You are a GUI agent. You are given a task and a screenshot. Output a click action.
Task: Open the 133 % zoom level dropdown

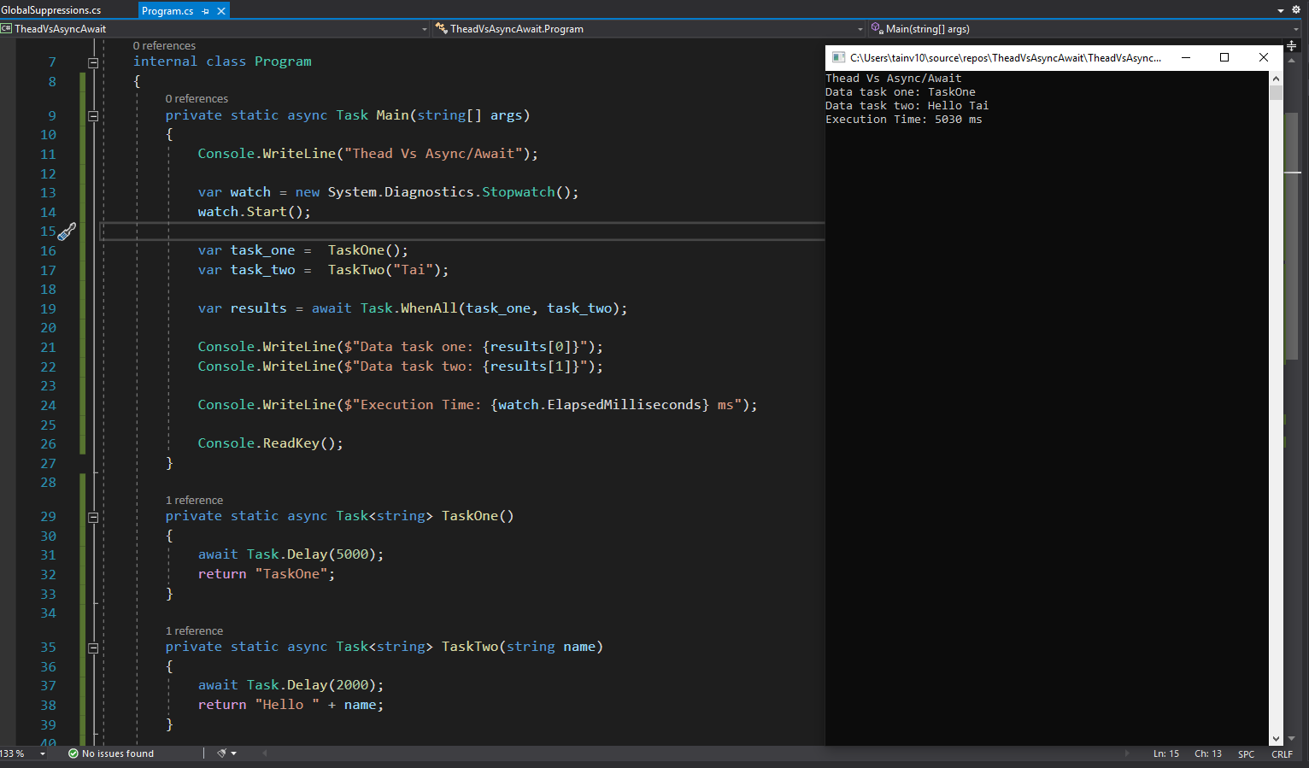pos(43,753)
